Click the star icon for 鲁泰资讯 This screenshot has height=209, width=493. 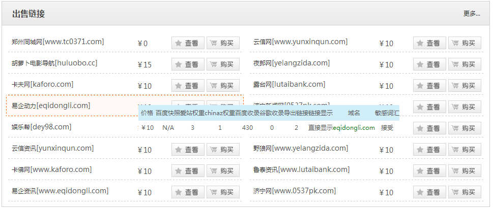(x=420, y=171)
